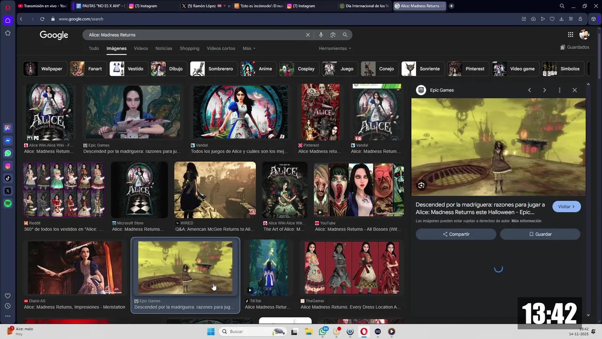Open sidebar history clock icon
Viewport: 602px width, 339px height.
(x=8, y=306)
